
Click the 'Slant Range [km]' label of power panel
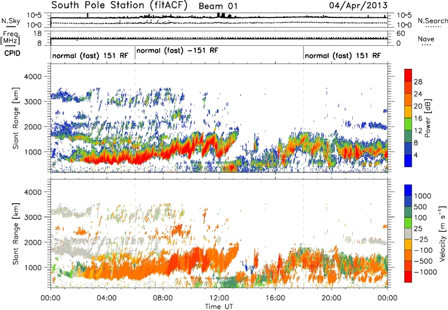click(x=16, y=118)
